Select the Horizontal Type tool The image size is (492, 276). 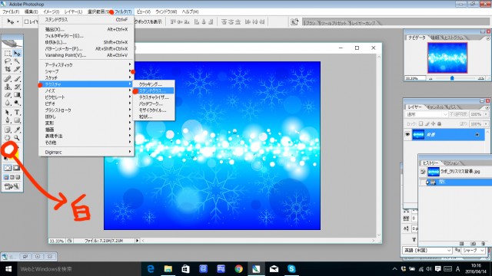17,113
